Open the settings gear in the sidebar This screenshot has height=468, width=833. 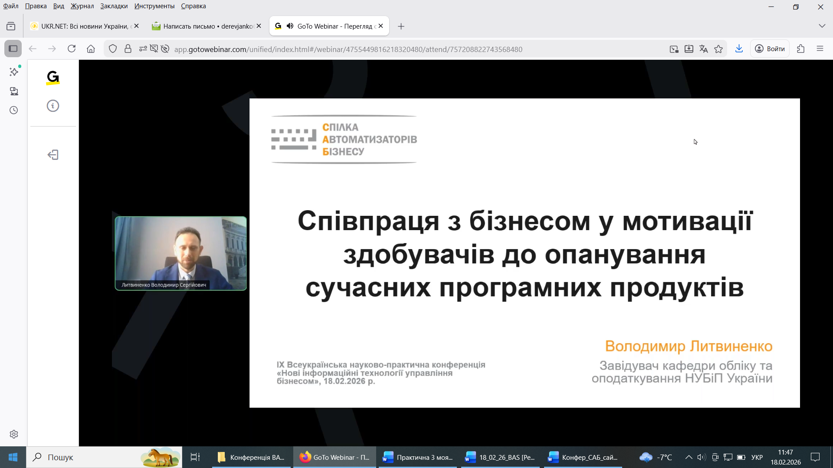[x=14, y=434]
